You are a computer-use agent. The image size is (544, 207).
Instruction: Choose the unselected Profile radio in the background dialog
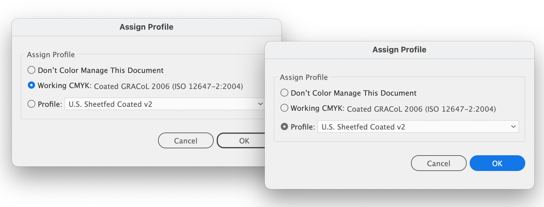tap(31, 104)
